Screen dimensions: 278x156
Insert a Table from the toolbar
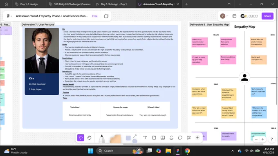[163, 138]
